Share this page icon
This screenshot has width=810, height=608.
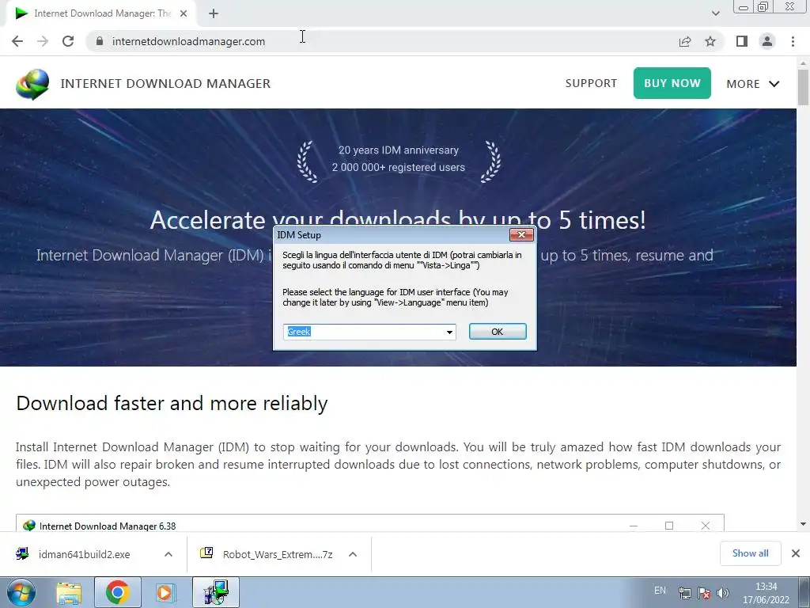tap(685, 41)
